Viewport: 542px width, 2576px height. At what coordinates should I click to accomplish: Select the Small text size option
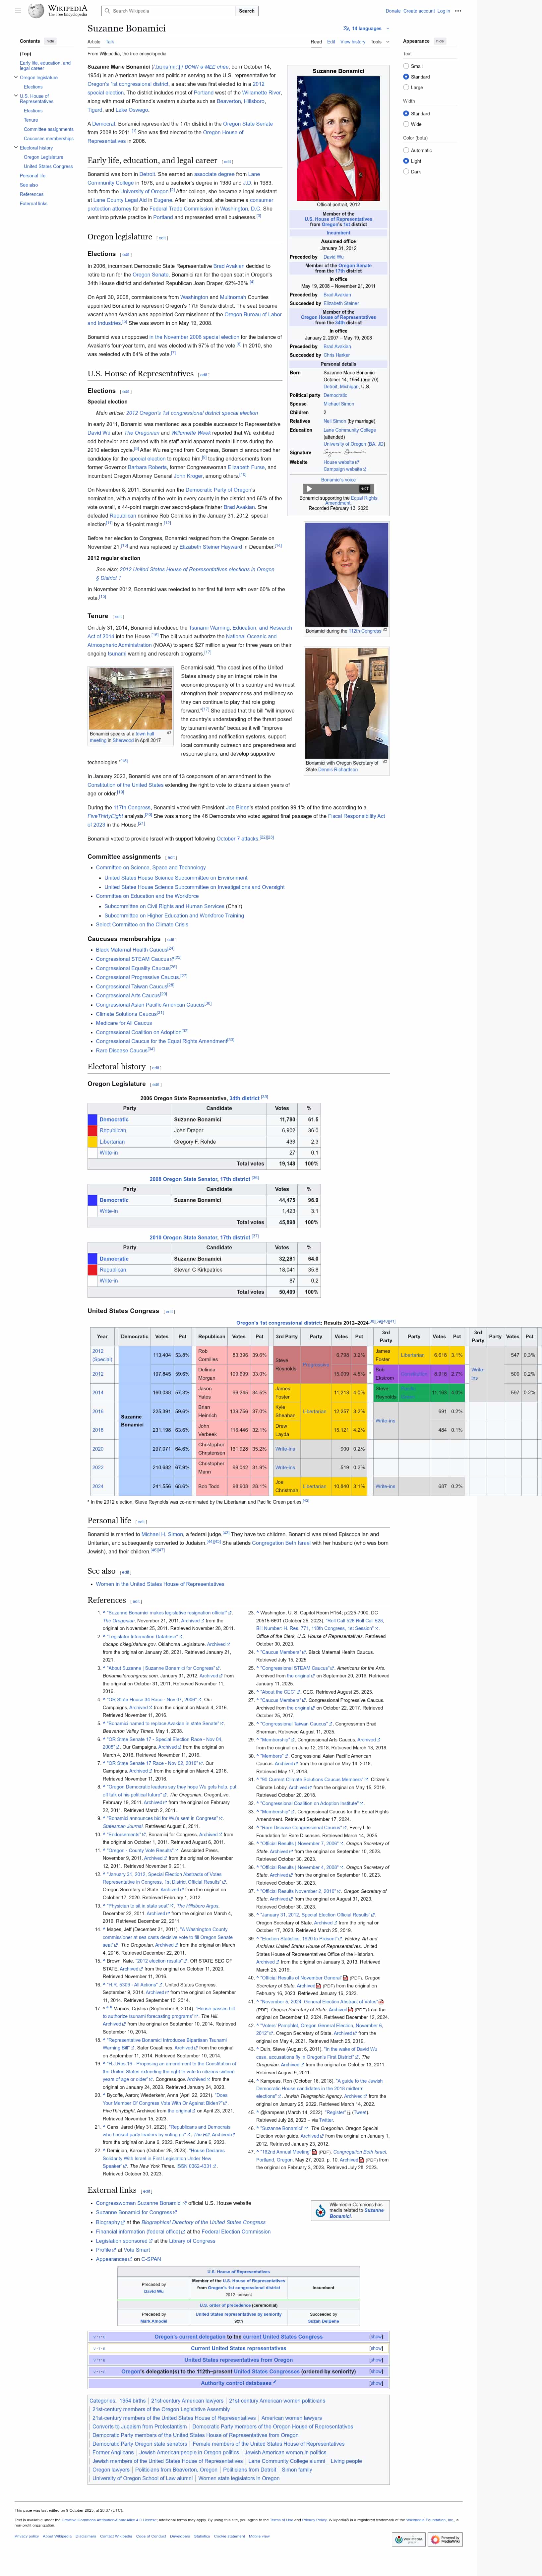(406, 66)
